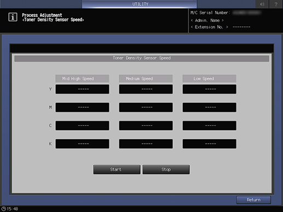
Task: Click the Medium Speed column header
Action: pos(146,79)
